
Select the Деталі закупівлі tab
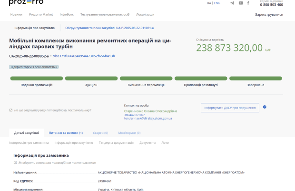pyautogui.click(x=26, y=133)
